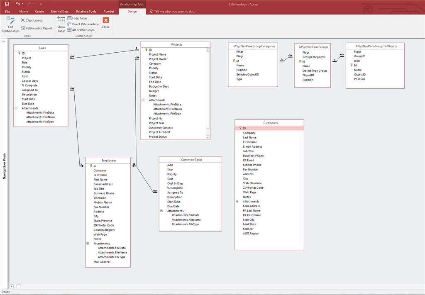Screen dimensions: 425x295
Task: Select Assigned To field in Tasks
Action: [30, 90]
